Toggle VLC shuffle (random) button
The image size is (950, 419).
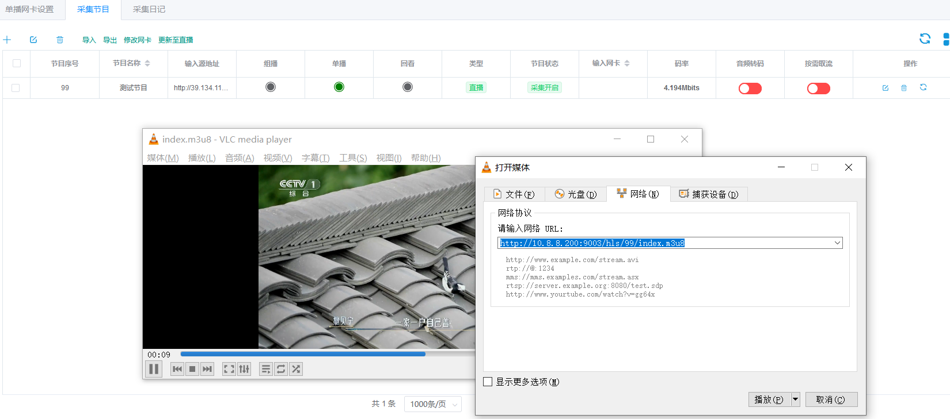pyautogui.click(x=296, y=369)
